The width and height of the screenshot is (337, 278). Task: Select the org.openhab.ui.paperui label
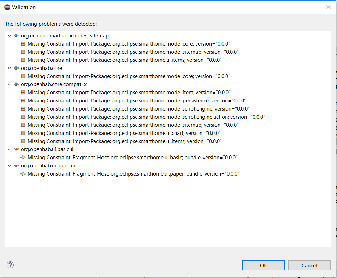coord(48,166)
